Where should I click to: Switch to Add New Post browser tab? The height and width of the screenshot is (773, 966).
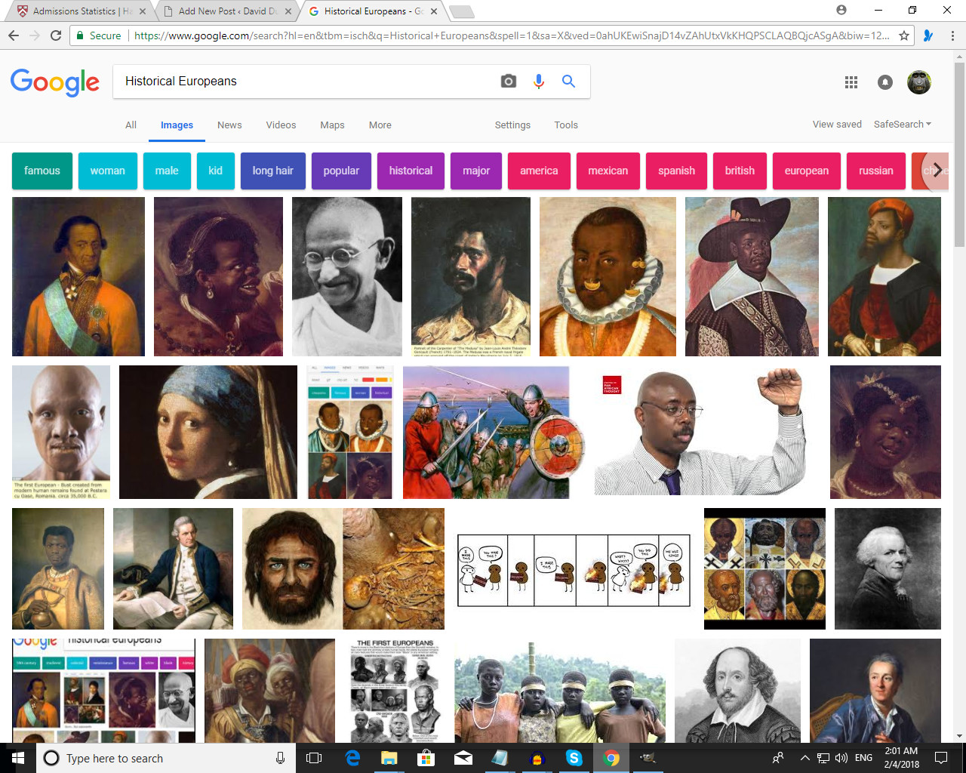click(226, 11)
